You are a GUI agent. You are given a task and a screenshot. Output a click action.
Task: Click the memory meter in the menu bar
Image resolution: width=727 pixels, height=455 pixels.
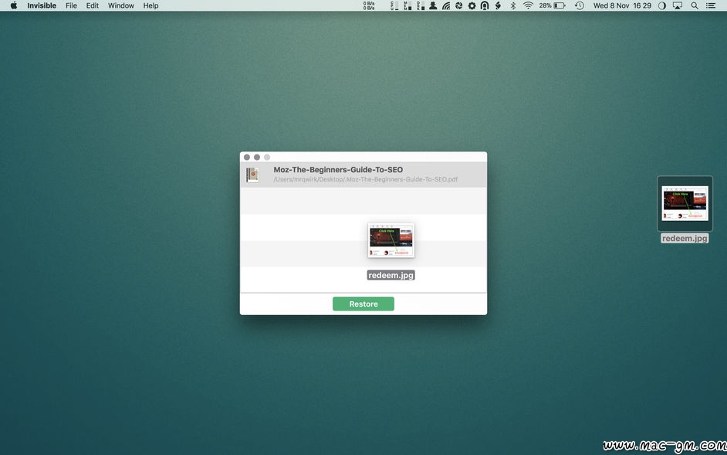coord(407,5)
